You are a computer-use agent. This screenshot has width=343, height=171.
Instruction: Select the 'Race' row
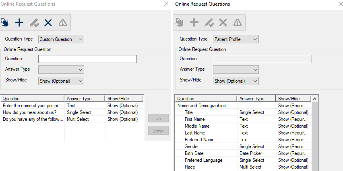pyautogui.click(x=243, y=167)
